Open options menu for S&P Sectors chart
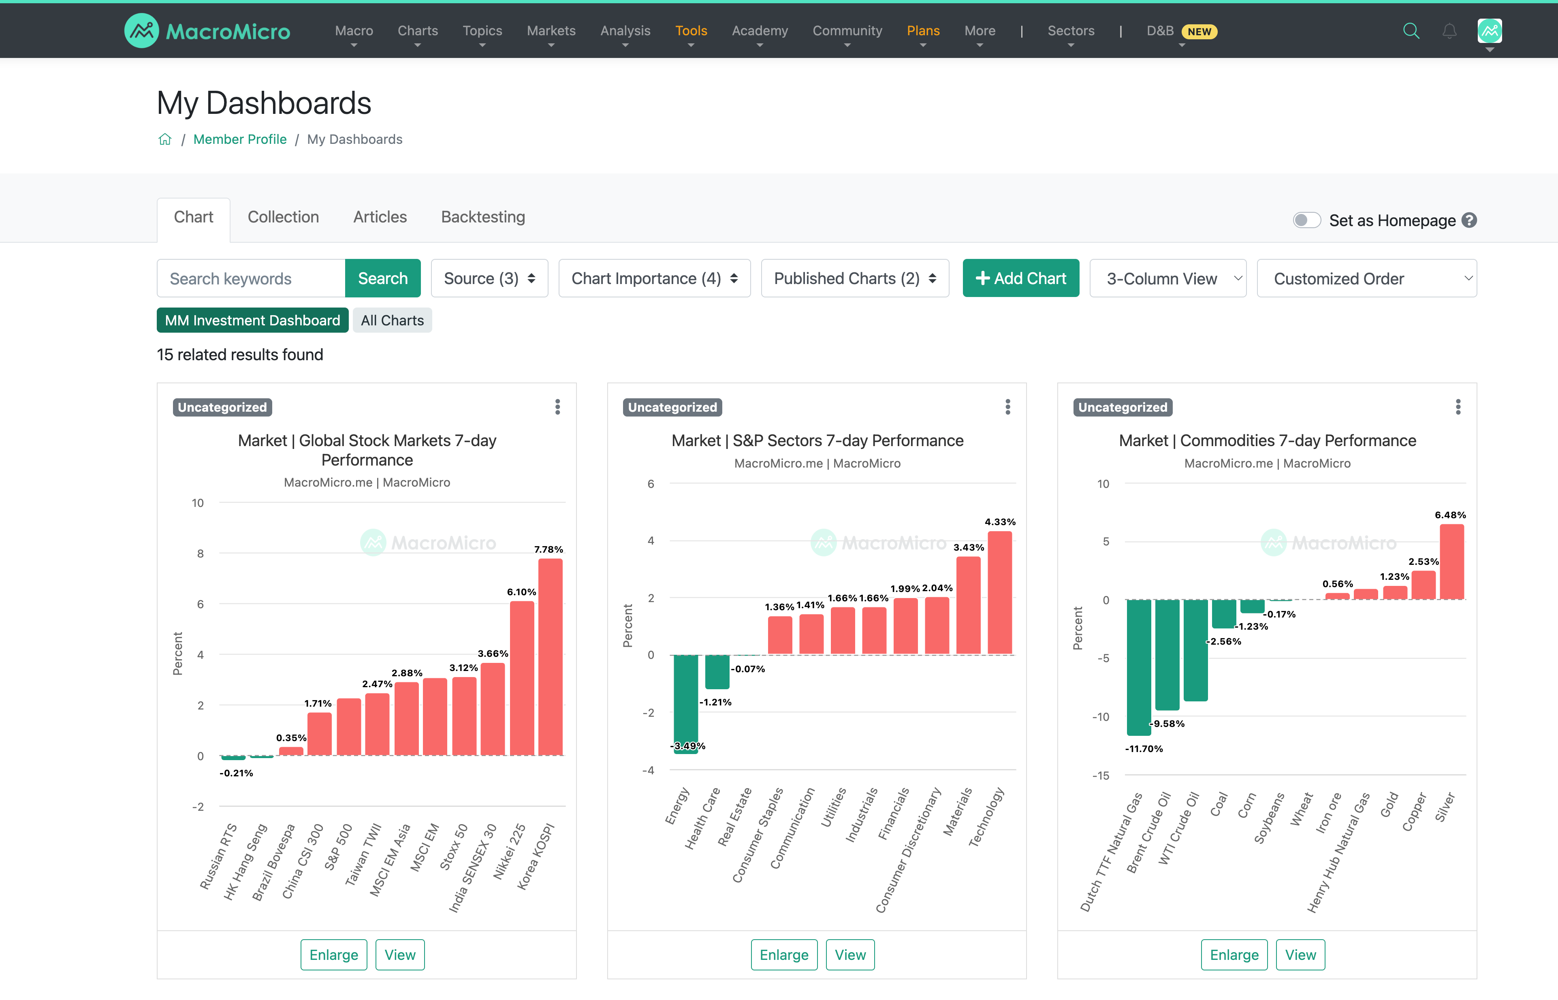The width and height of the screenshot is (1558, 1000). 1007,406
